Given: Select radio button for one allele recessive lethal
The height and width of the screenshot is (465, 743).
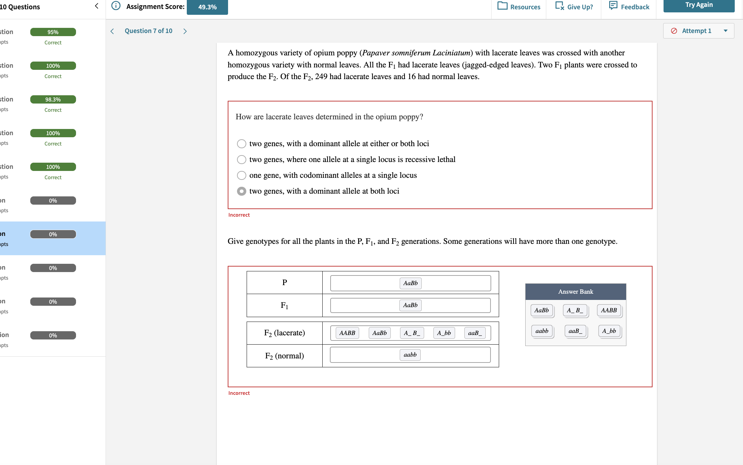Looking at the screenshot, I should pos(241,159).
